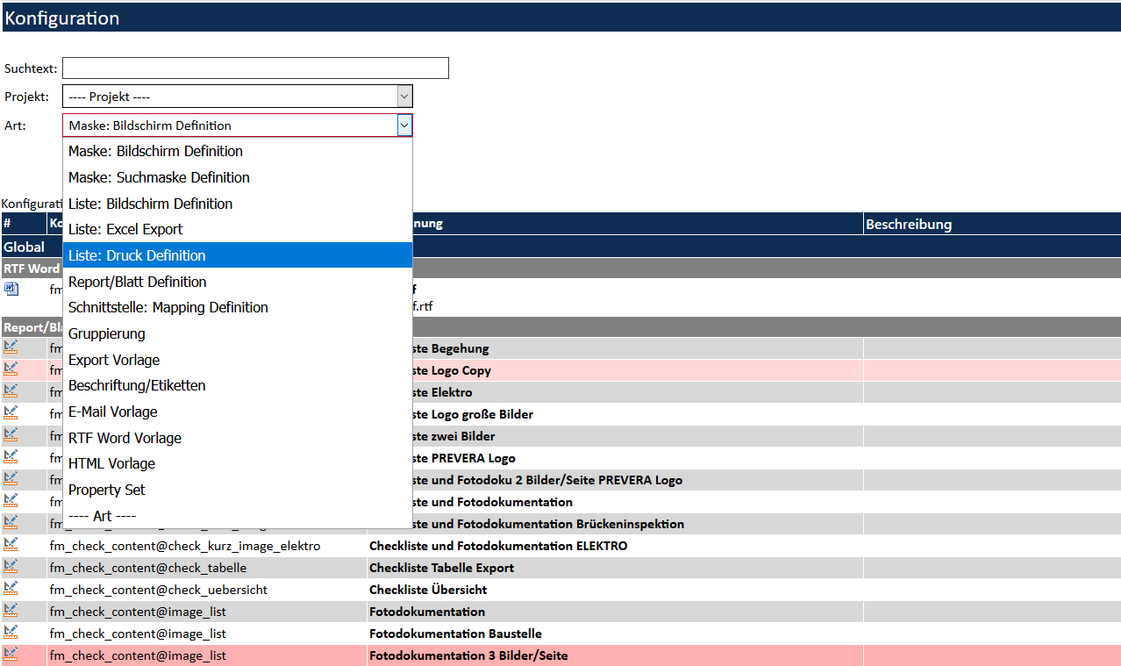
Task: Click the Word document icon in RTF Word row
Action: 11,288
